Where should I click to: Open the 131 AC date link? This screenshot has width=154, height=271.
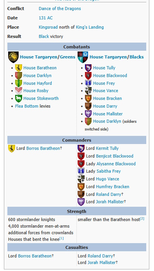tap(45, 18)
